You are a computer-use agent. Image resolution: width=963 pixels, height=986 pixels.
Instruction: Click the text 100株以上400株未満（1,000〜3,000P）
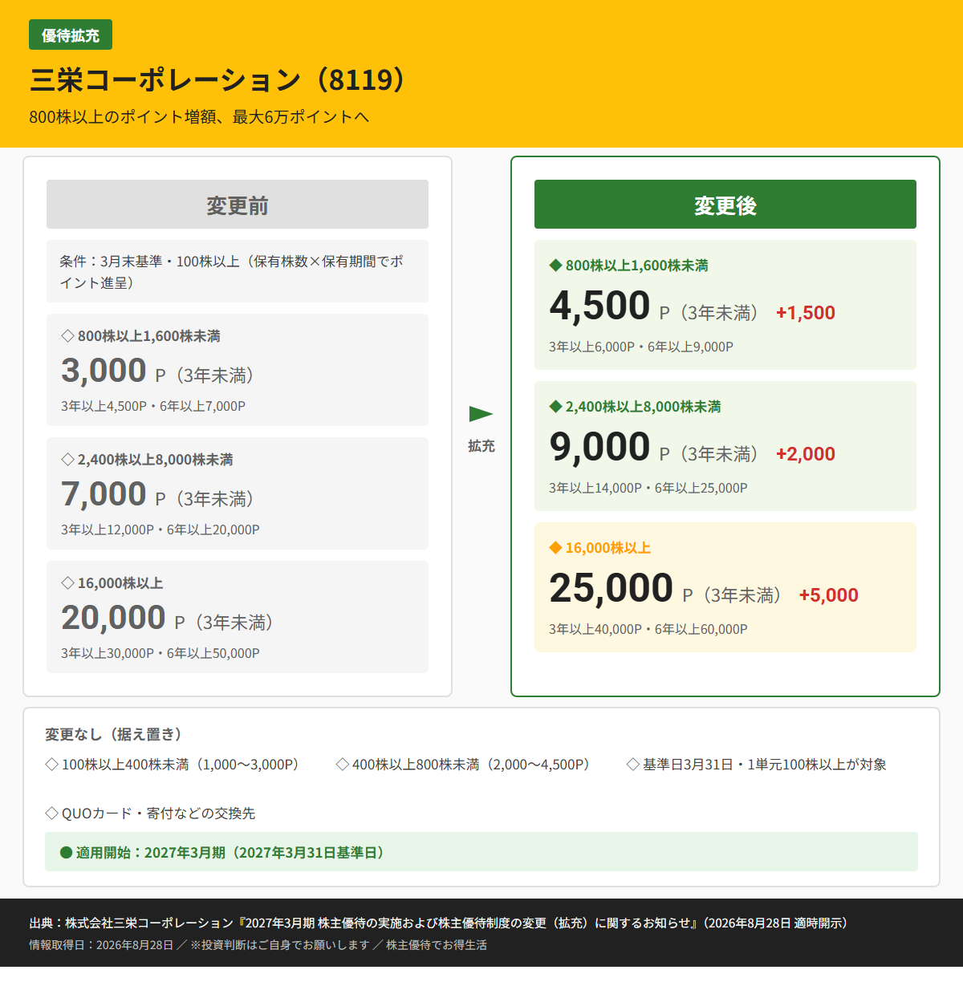[x=181, y=765]
